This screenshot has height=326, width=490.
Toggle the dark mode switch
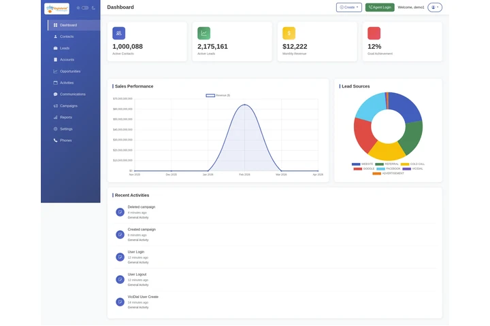[x=84, y=8]
